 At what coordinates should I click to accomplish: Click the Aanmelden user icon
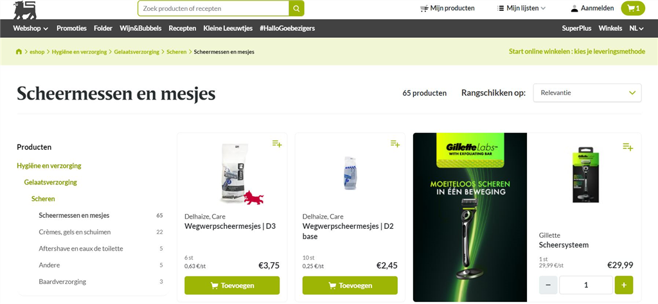click(x=574, y=8)
